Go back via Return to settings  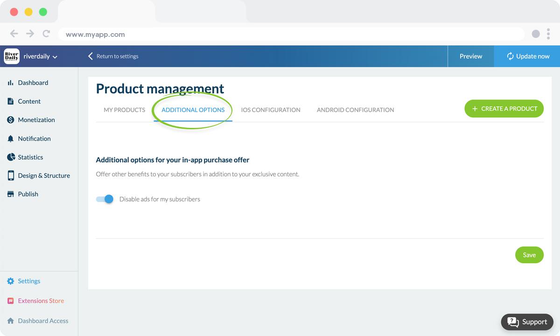113,56
